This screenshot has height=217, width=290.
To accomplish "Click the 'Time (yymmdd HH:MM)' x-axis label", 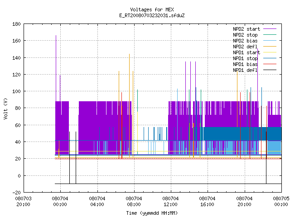I will pos(152,213).
